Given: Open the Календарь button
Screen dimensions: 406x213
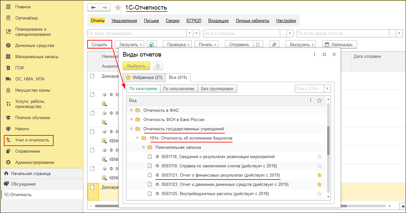Looking at the screenshot, I should click(340, 44).
